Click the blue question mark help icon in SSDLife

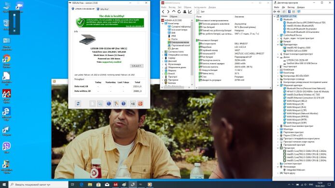point(124,104)
